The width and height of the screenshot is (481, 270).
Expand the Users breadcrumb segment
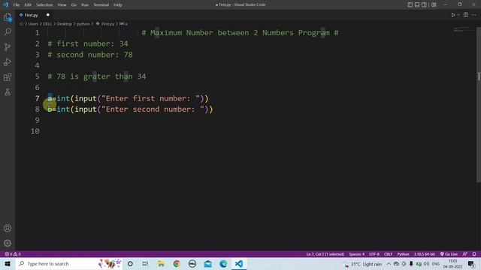[x=33, y=24]
